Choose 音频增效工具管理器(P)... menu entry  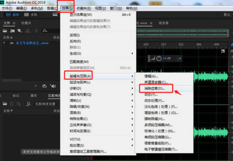click(98, 151)
